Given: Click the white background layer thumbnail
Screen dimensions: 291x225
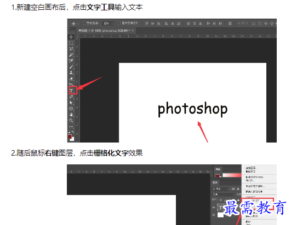Looking at the screenshot, I should (x=220, y=215).
